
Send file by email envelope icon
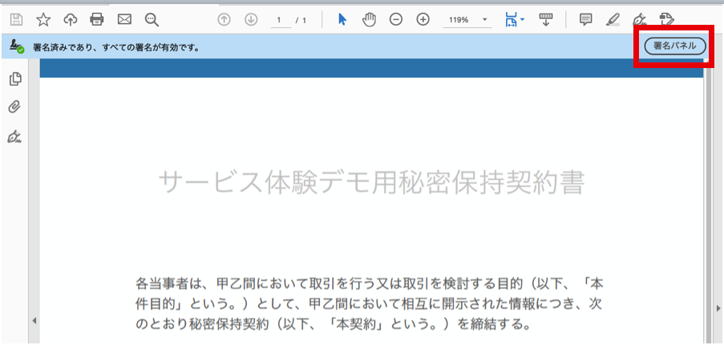124,19
